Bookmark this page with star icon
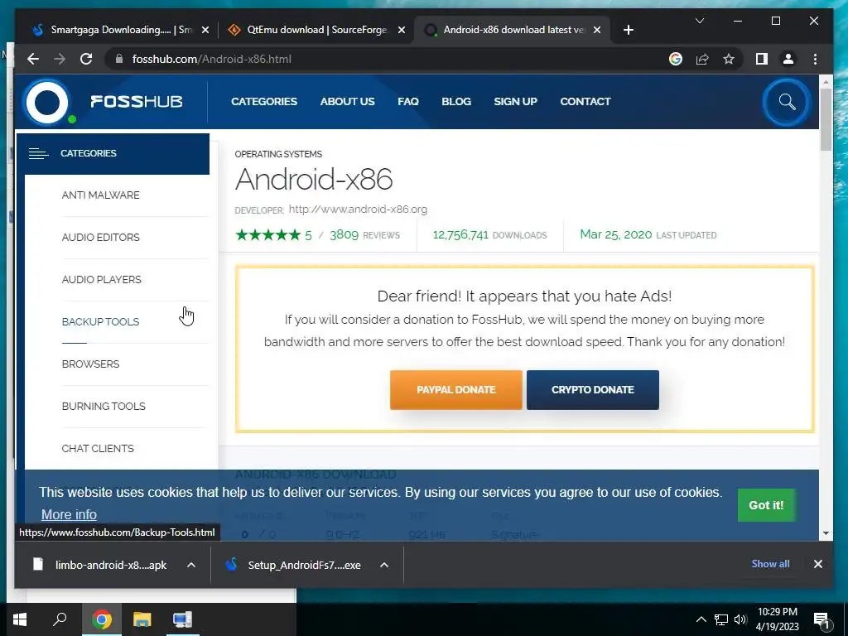Viewport: 848px width, 636px height. pos(729,59)
